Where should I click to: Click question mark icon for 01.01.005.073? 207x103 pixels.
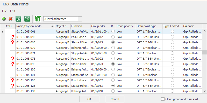[13, 59]
